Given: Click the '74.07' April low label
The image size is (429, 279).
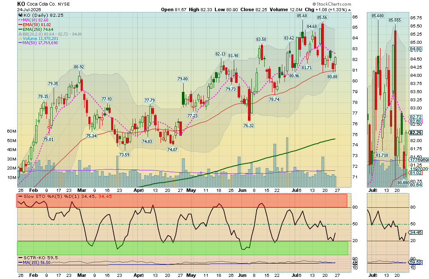Looking at the screenshot, I should (172, 150).
